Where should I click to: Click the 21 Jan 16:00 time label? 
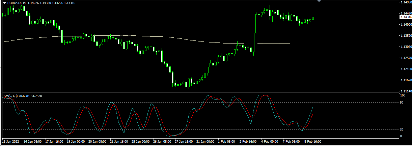pyautogui.click(x=119, y=142)
